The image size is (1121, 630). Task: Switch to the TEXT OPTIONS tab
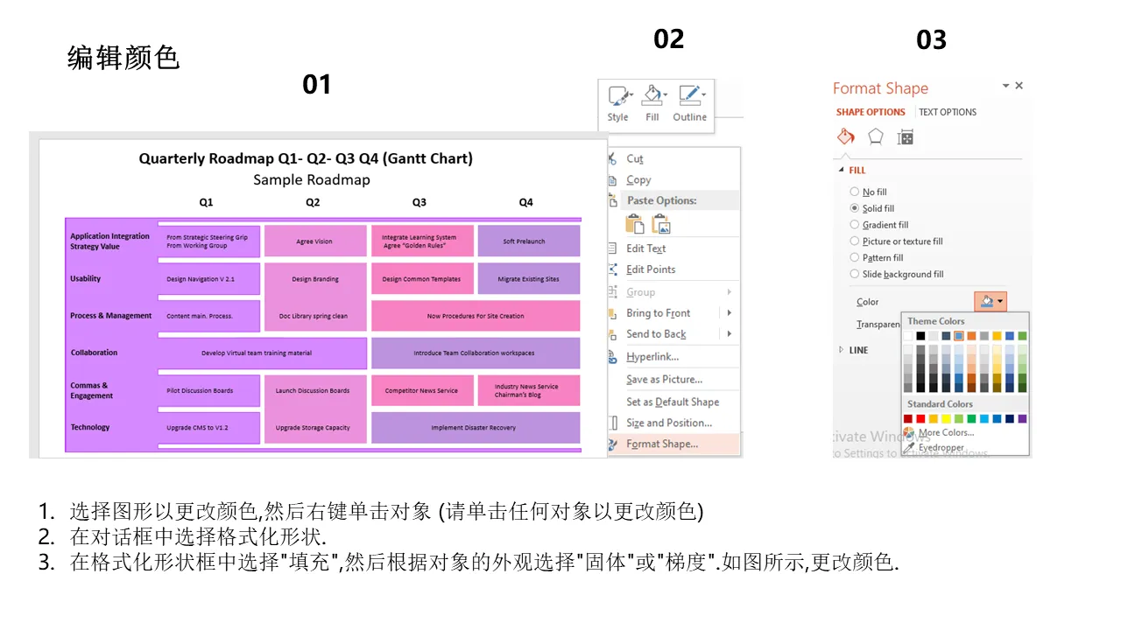point(947,112)
